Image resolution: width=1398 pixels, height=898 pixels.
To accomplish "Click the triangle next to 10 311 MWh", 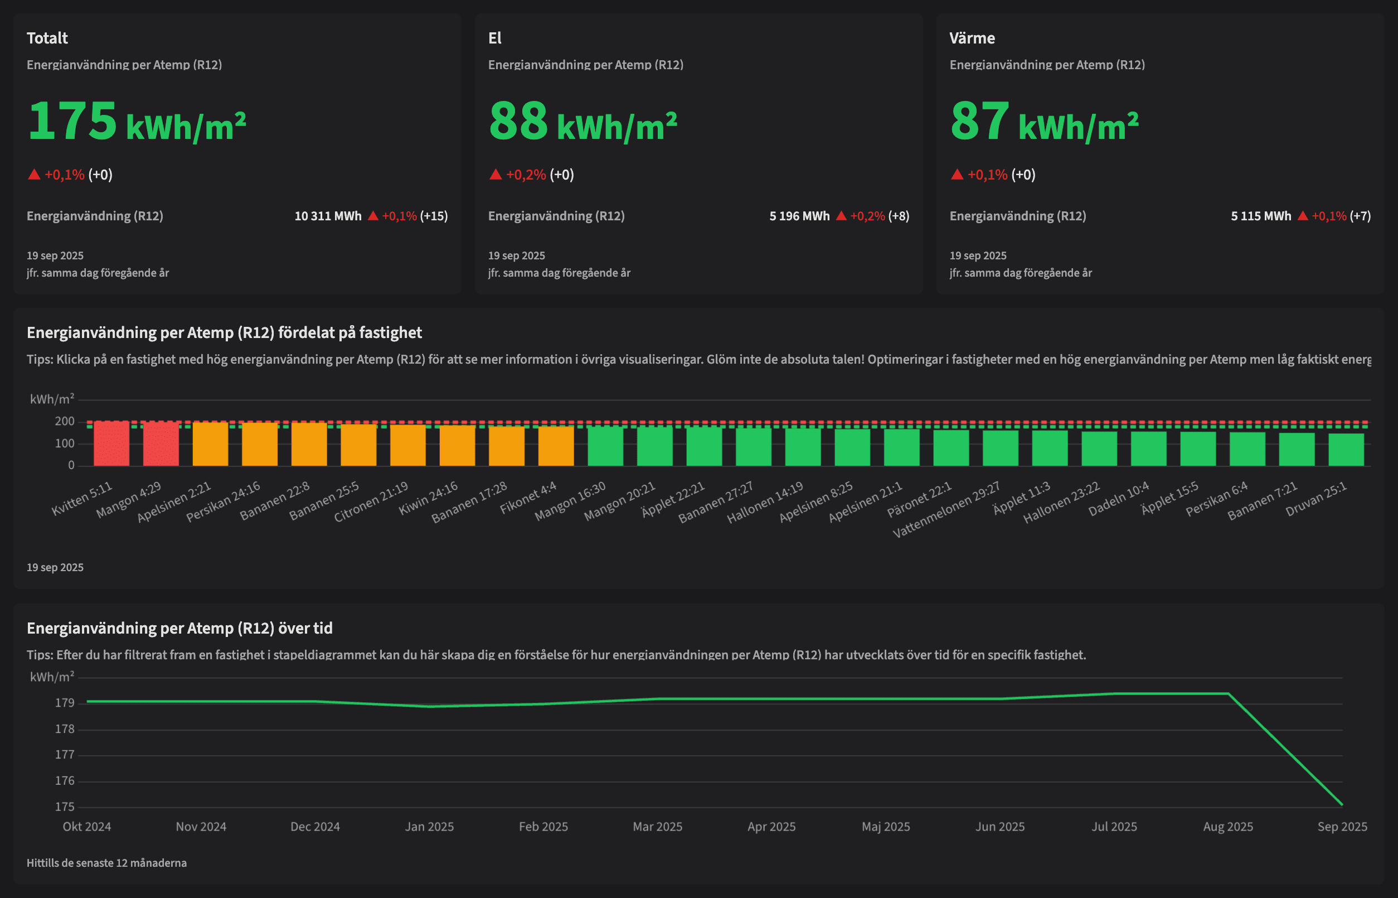I will click(373, 216).
